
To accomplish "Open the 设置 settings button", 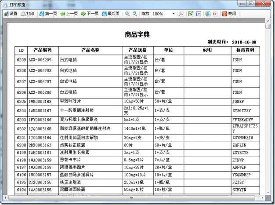I will click(11, 14).
